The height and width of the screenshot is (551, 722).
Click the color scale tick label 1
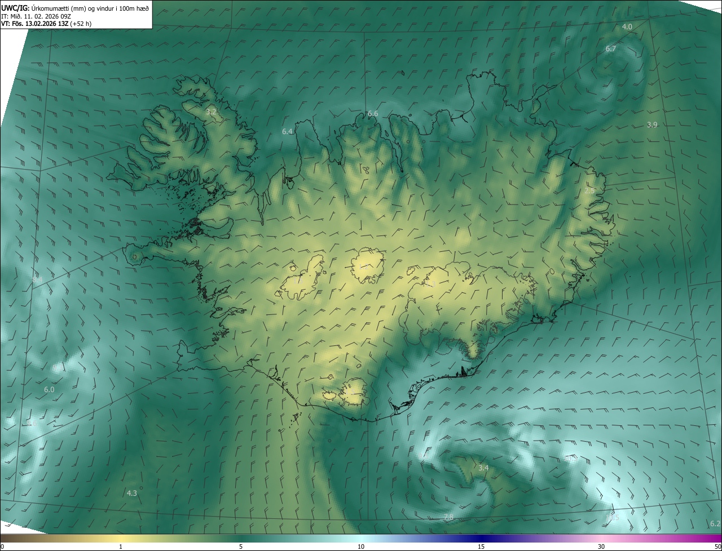[x=121, y=546]
